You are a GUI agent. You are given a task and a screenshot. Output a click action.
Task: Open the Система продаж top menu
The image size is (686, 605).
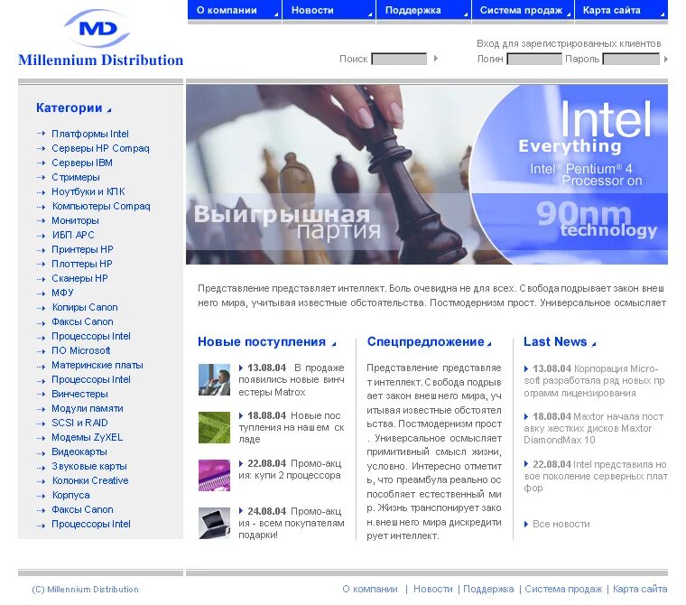(x=521, y=10)
